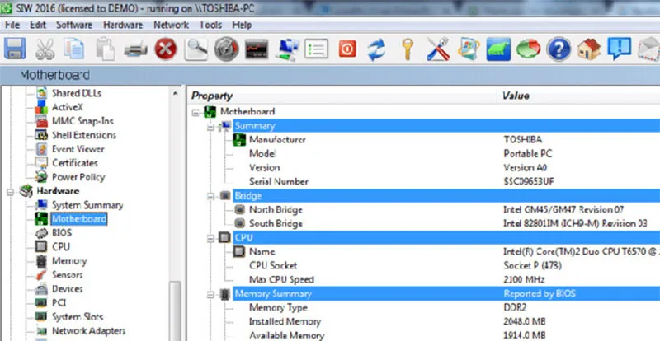
Task: Select Memory in the hardware tree
Action: [x=69, y=261]
